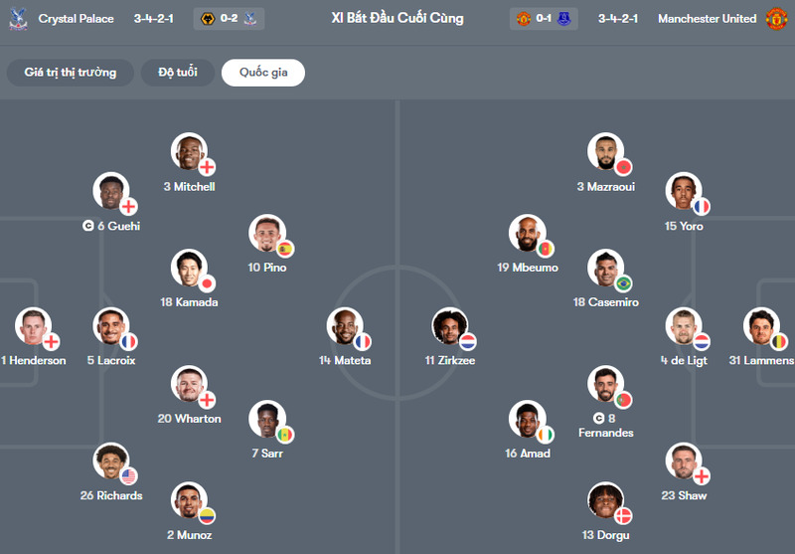
Task: Click the Japan flag on Kamada
Action: pyautogui.click(x=208, y=283)
